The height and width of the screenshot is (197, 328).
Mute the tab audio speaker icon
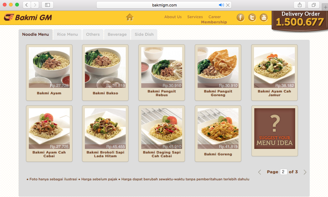pyautogui.click(x=221, y=5)
